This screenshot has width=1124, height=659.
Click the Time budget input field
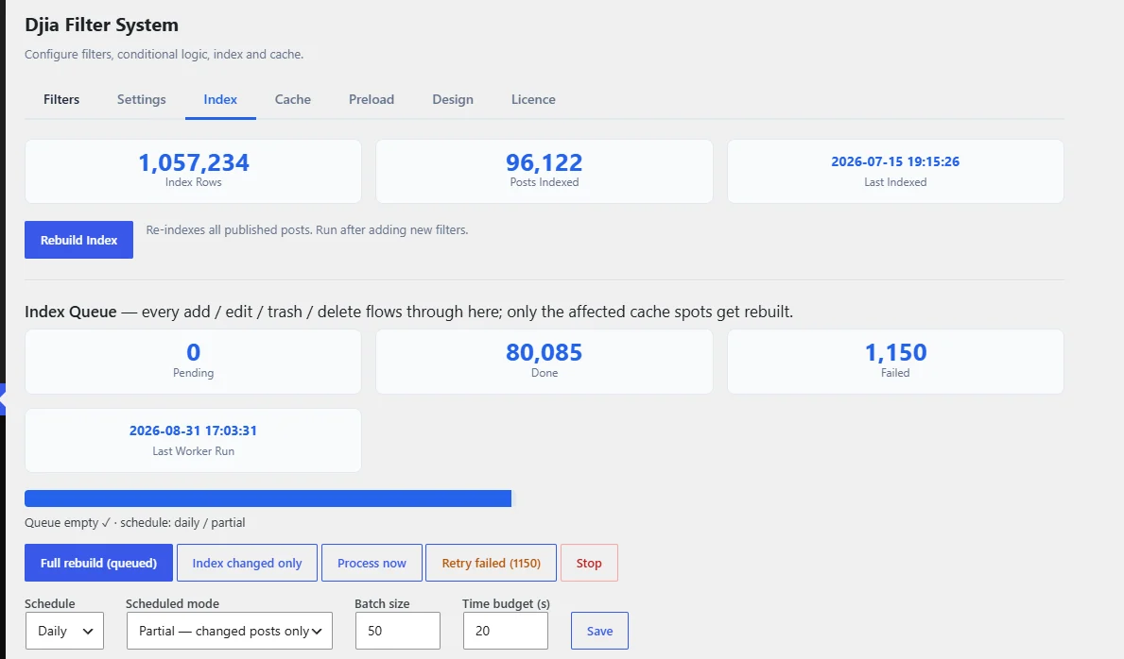506,631
